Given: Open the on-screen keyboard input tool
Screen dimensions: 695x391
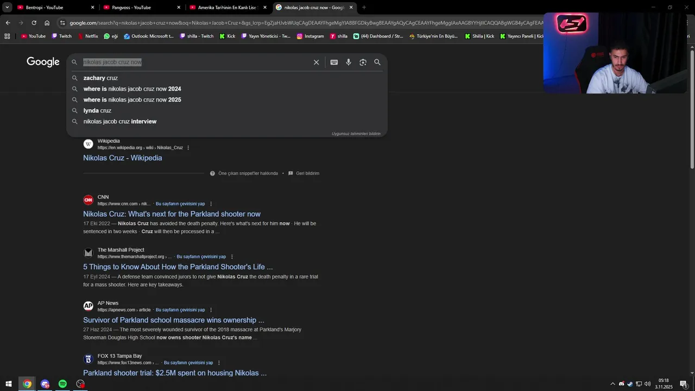Looking at the screenshot, I should tap(334, 62).
